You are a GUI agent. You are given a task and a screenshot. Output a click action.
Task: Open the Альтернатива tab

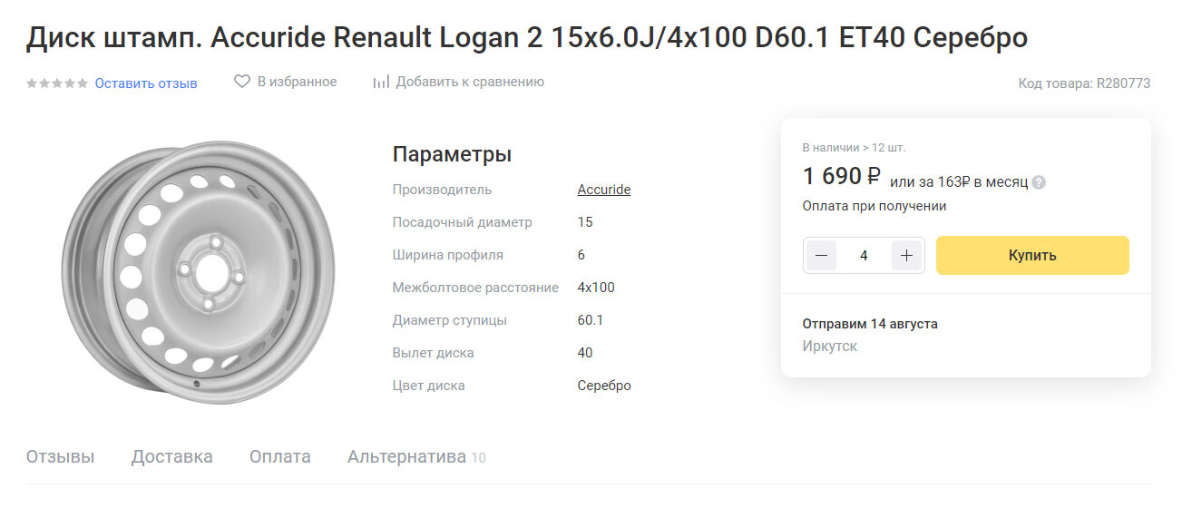[406, 457]
